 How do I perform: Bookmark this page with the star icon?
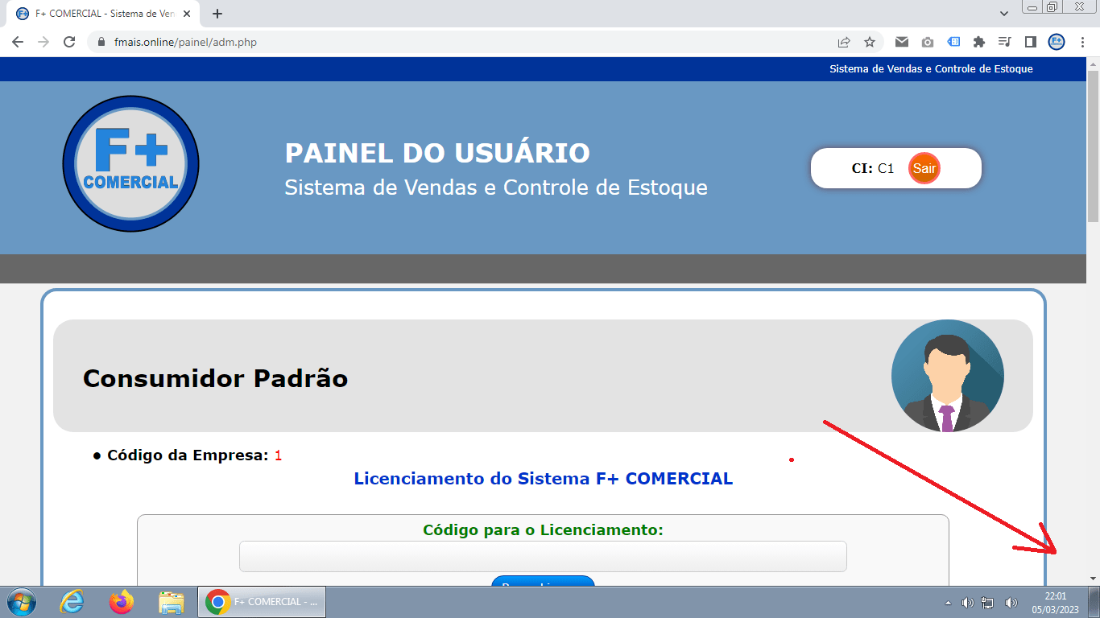pos(870,42)
